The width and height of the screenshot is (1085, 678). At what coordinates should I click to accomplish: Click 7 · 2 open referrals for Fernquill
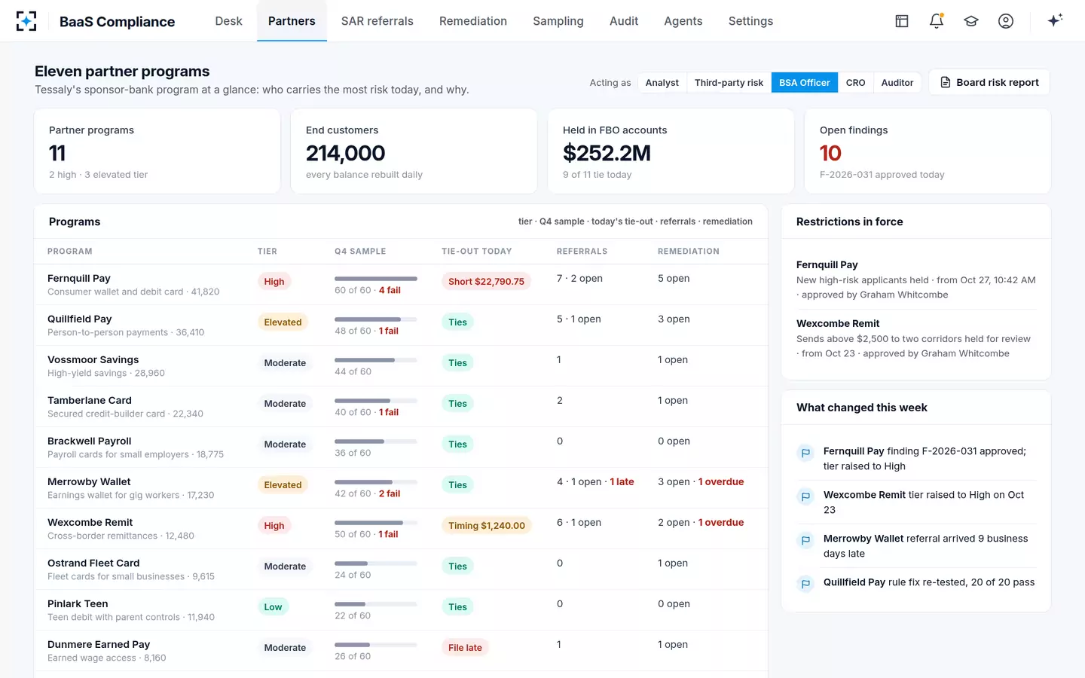pyautogui.click(x=579, y=278)
